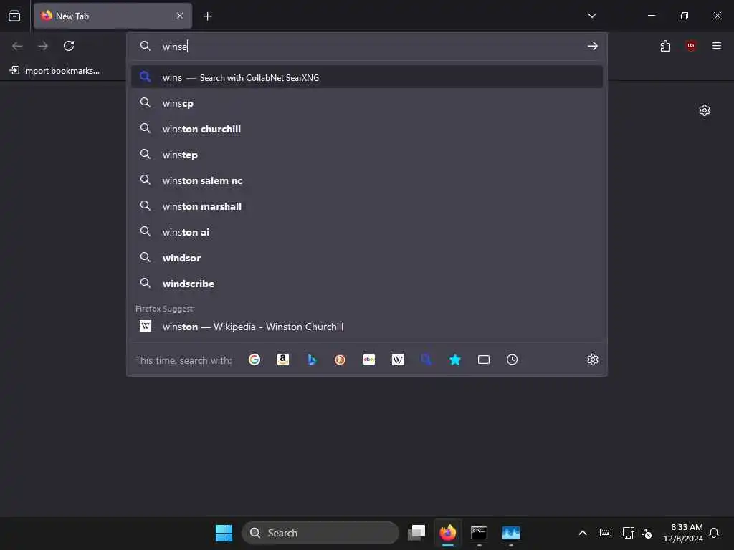Open the touch keyboard tray icon
Image resolution: width=734 pixels, height=550 pixels.
[x=605, y=533]
